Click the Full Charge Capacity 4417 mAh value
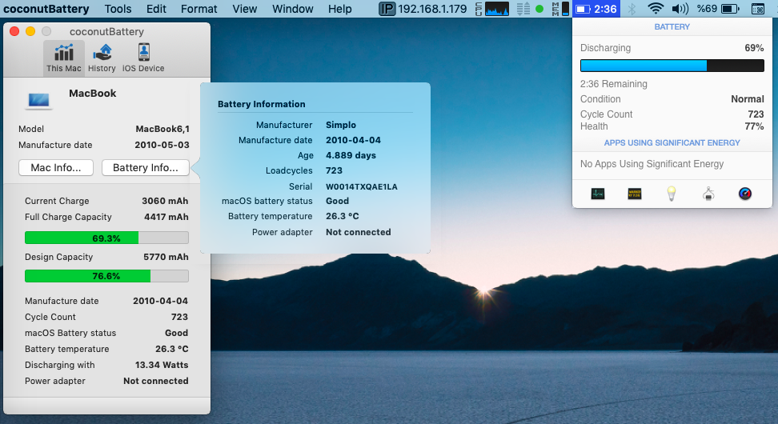 [166, 217]
